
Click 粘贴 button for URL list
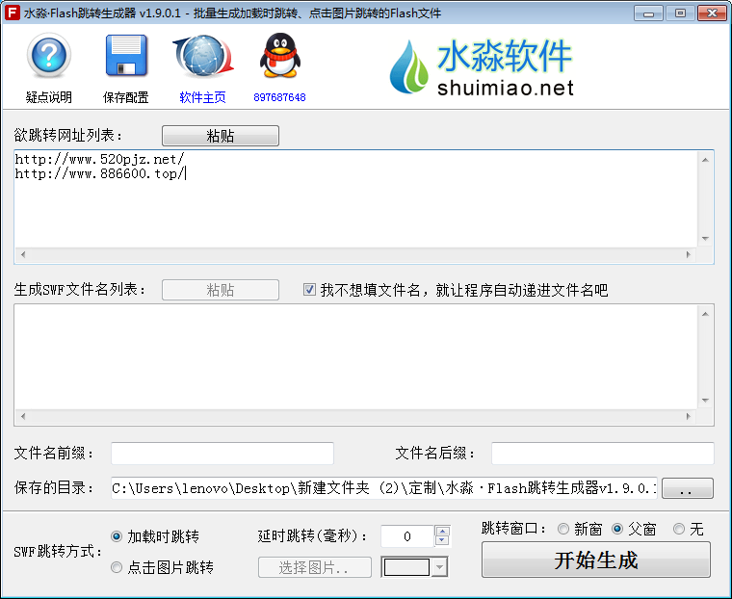221,136
